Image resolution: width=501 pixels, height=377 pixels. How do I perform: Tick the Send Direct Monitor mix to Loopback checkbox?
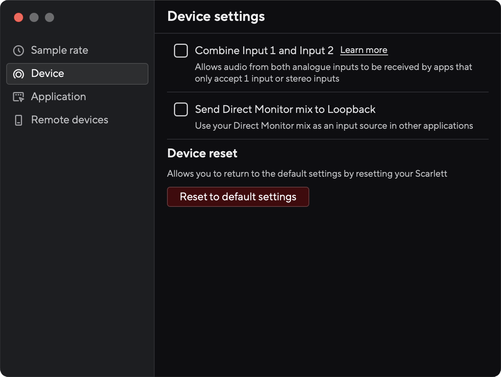[x=181, y=109]
